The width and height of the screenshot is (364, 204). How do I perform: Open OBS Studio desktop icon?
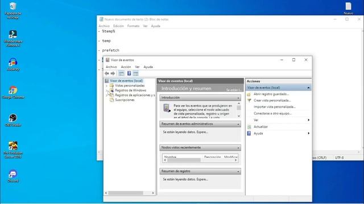(x=13, y=120)
